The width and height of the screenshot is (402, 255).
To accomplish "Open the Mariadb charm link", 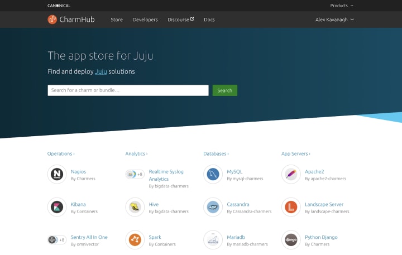I will coord(236,237).
